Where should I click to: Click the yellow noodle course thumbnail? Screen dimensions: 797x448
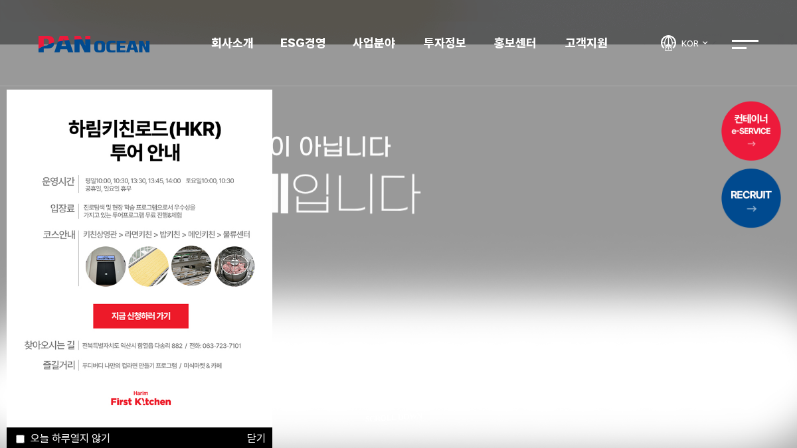pos(148,266)
